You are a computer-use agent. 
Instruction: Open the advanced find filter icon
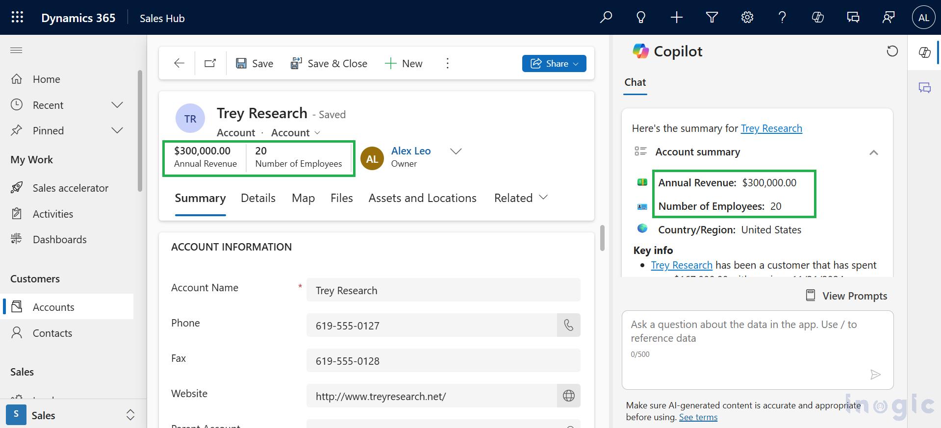point(712,17)
